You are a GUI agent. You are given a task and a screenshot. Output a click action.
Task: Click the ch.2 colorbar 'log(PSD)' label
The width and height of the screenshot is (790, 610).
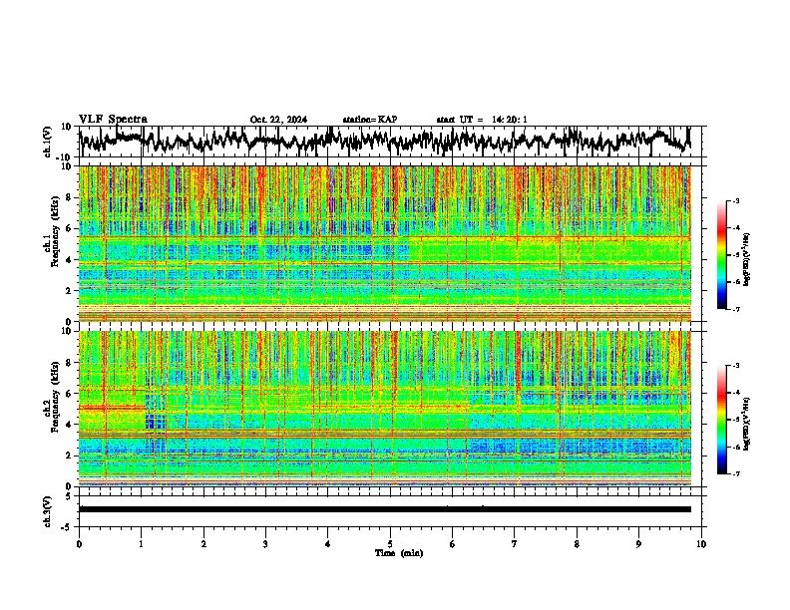click(746, 424)
